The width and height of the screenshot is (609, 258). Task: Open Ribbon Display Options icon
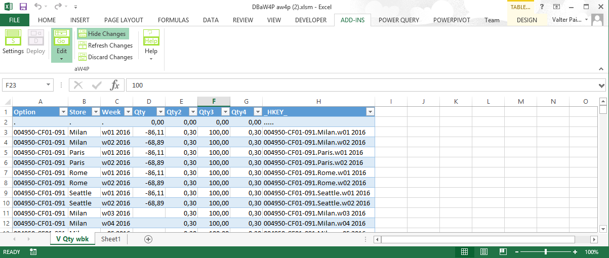[556, 7]
